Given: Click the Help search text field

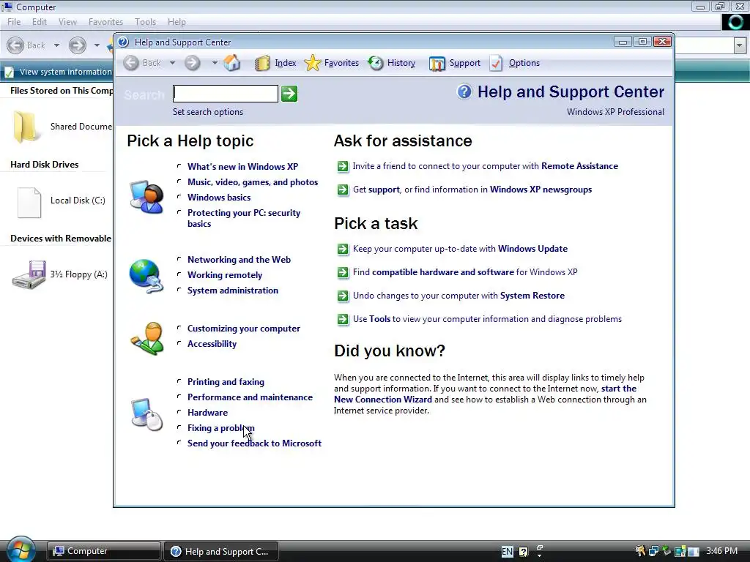Looking at the screenshot, I should click(x=226, y=94).
